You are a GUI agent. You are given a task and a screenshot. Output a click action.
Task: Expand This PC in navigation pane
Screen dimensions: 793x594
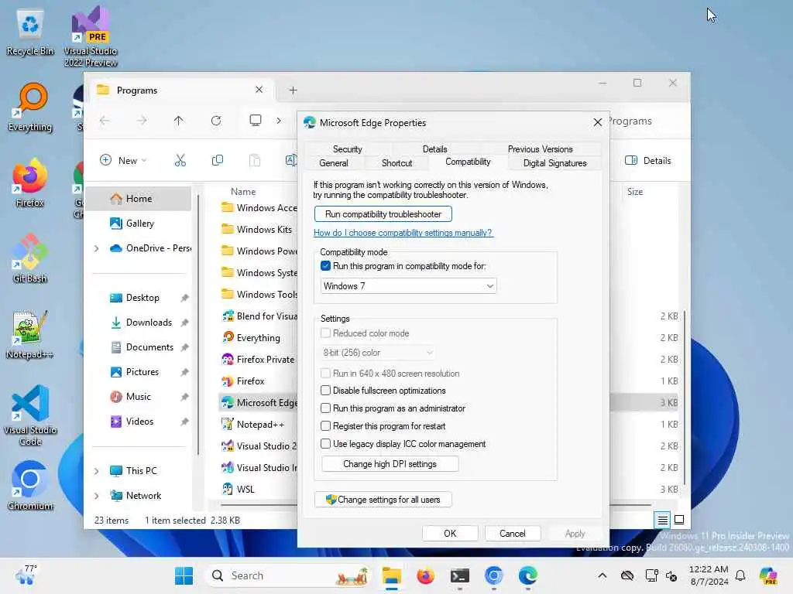tap(97, 471)
